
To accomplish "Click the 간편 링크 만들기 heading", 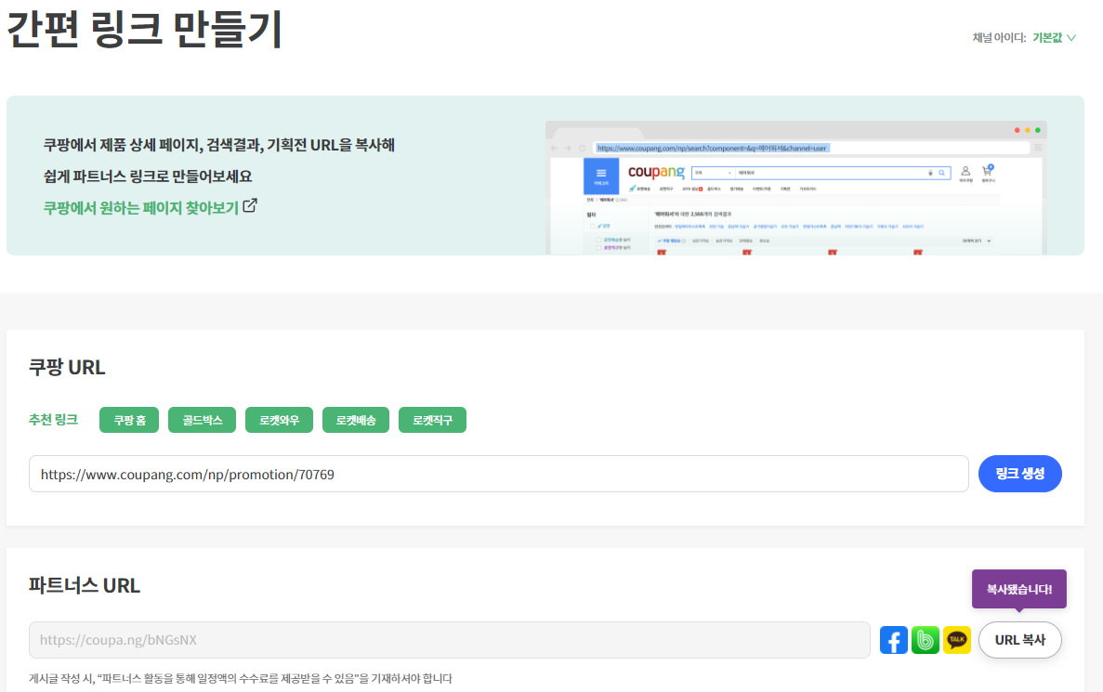I will [145, 30].
